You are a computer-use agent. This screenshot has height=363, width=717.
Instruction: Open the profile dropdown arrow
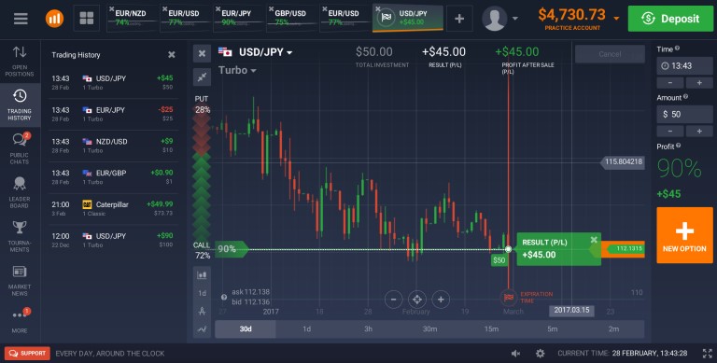coord(515,19)
